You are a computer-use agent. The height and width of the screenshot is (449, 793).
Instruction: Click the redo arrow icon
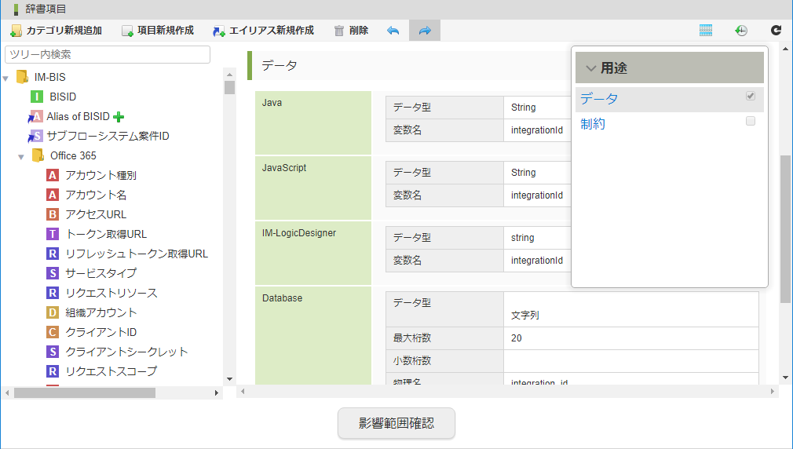(x=425, y=31)
